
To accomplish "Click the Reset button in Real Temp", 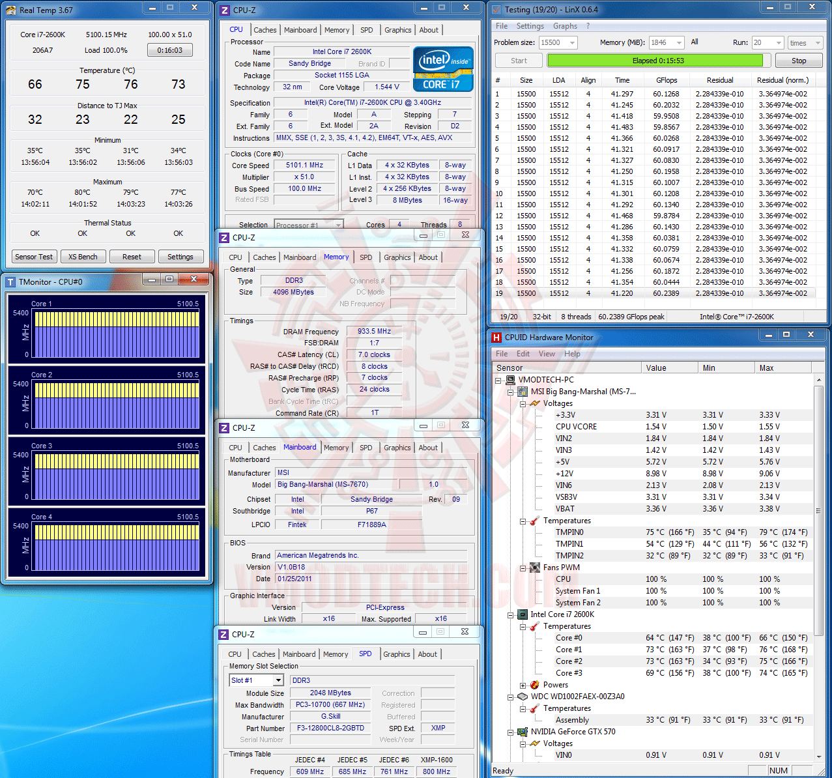I will click(132, 257).
